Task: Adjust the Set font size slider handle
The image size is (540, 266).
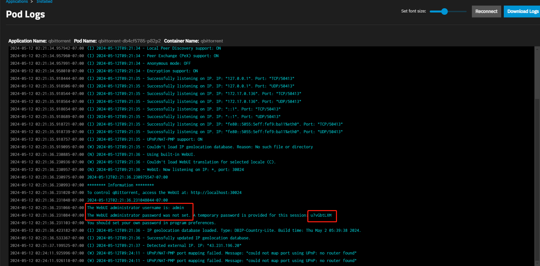Action: tap(445, 12)
